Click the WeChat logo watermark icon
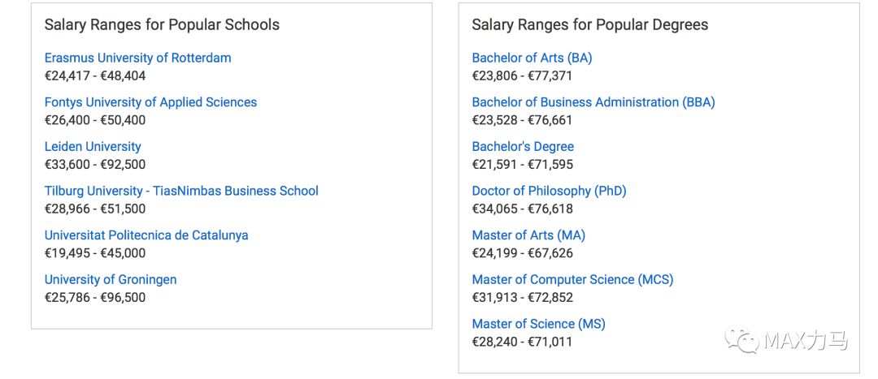878x379 pixels. (x=742, y=339)
